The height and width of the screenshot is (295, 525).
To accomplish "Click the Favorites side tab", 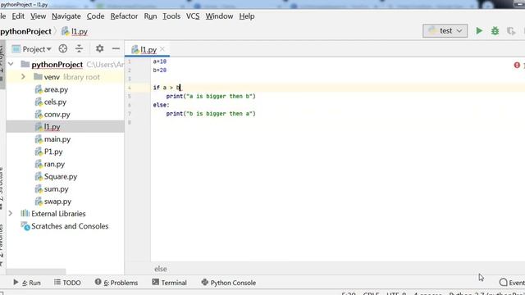I will pyautogui.click(x=2, y=244).
